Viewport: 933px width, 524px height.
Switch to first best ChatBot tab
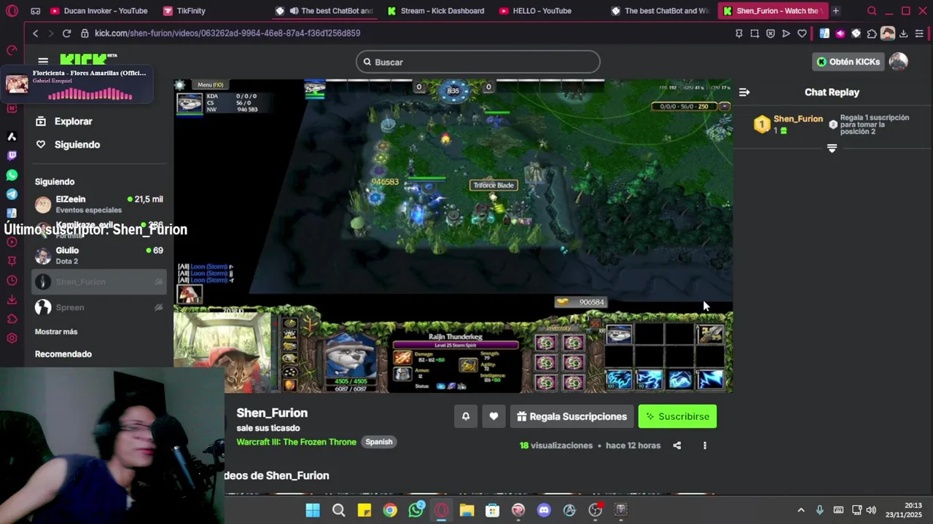[324, 11]
